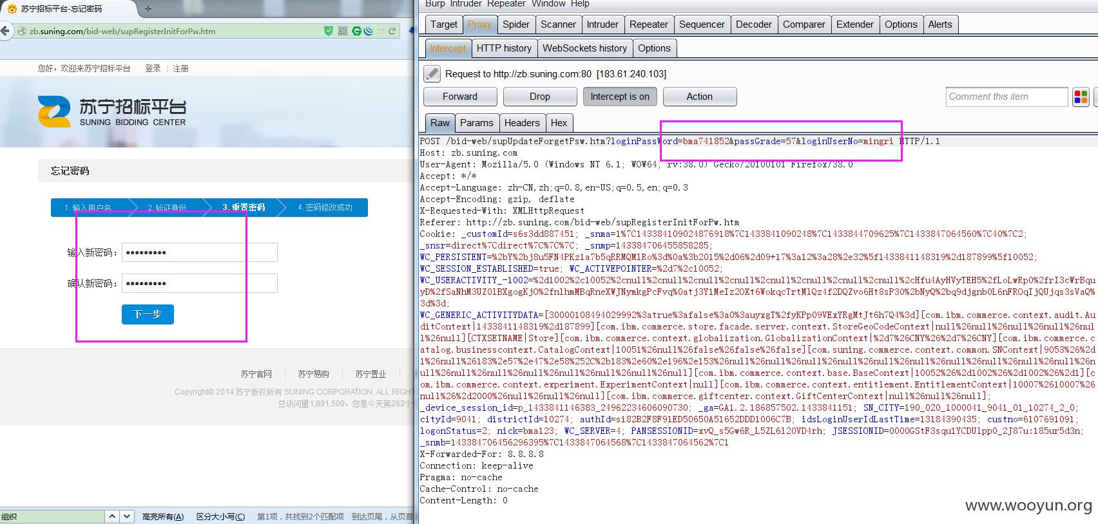This screenshot has height=524, width=1098.
Task: Switch to the Extender tab
Action: point(855,24)
